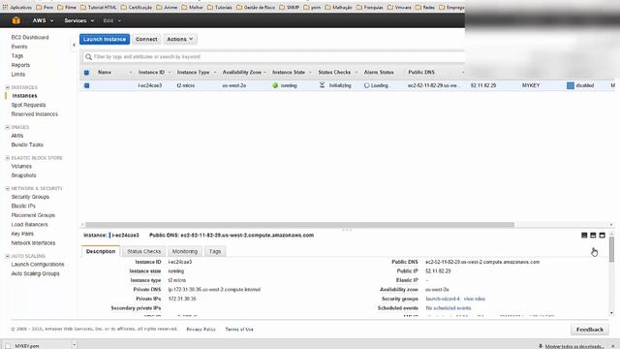Open the Privacy Policy link
The height and width of the screenshot is (349, 620).
[201, 330]
